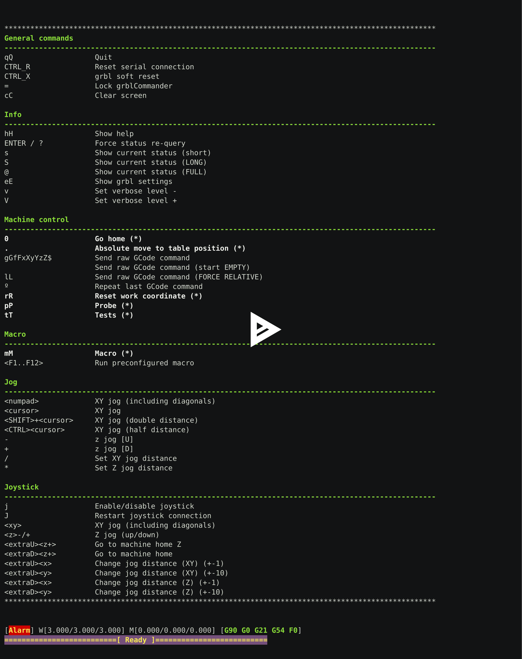
Task: Click the 'Joystick' section heading
Action: (22, 487)
